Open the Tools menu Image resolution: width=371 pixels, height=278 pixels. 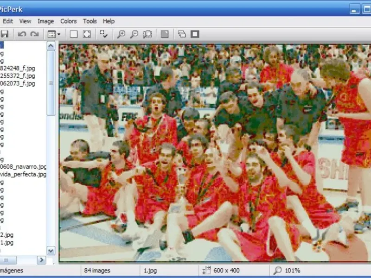[x=90, y=21]
